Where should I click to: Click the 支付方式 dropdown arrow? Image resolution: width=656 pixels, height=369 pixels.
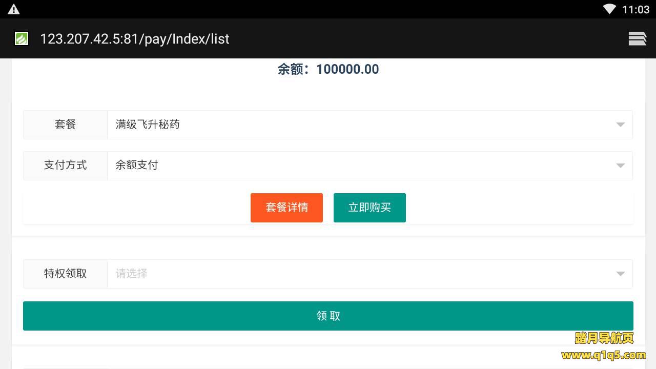pos(620,166)
